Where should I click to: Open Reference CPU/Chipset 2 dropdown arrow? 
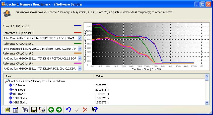pos(80,48)
